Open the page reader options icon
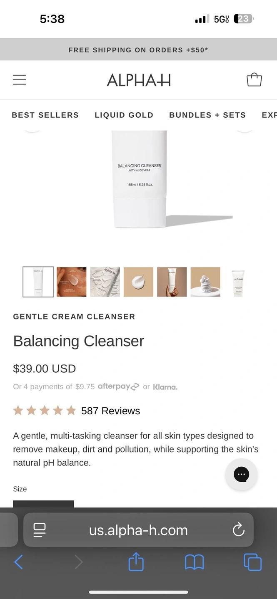277x599 pixels. coord(40,530)
